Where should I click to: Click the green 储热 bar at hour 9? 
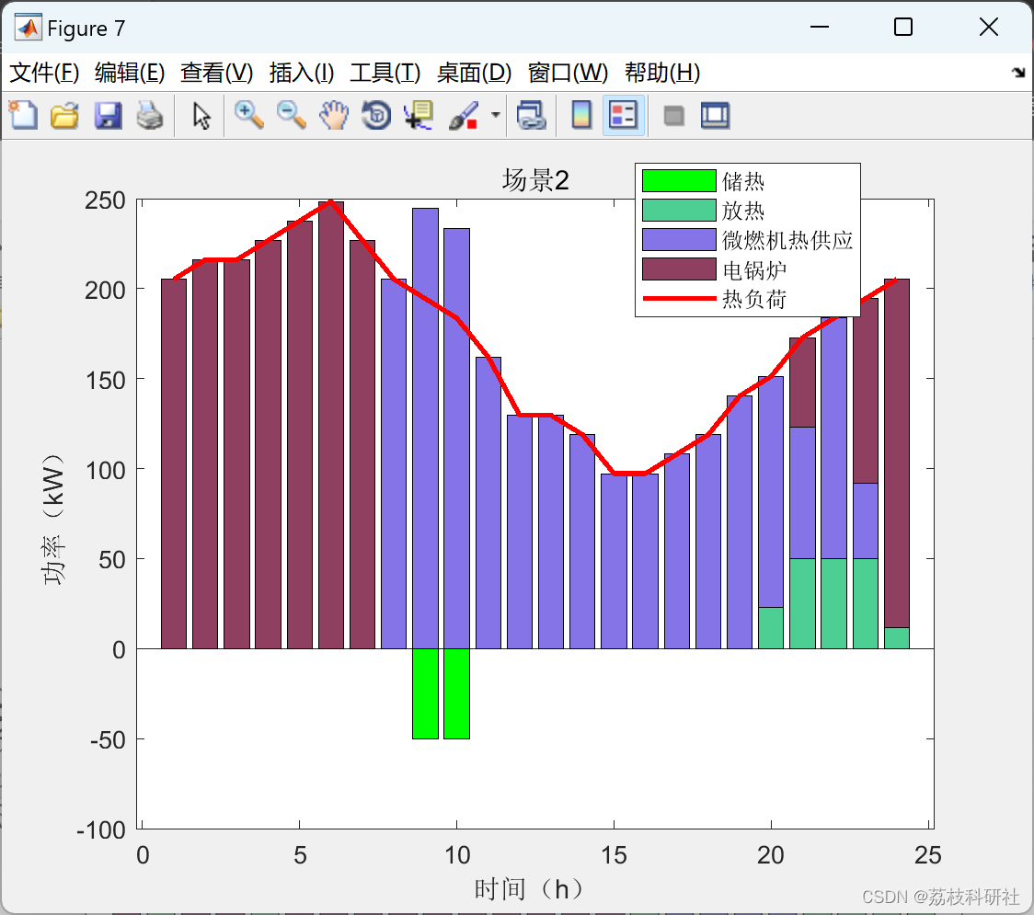(425, 693)
